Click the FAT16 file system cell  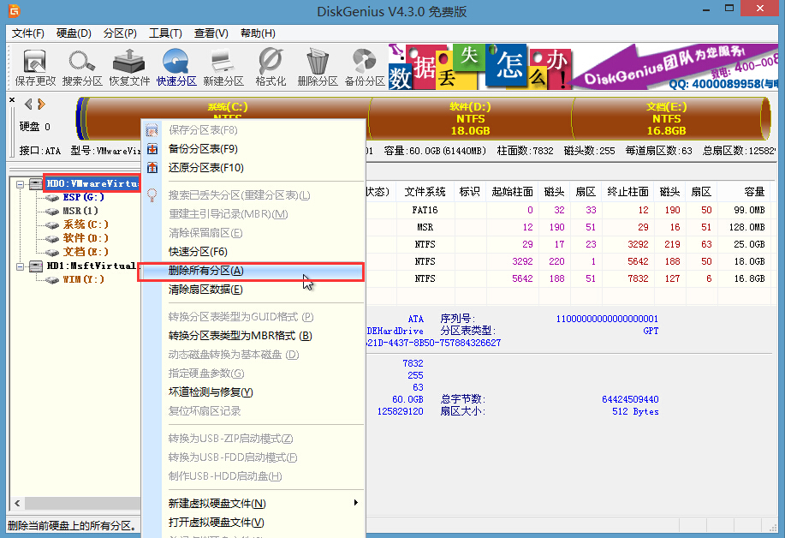(x=425, y=211)
